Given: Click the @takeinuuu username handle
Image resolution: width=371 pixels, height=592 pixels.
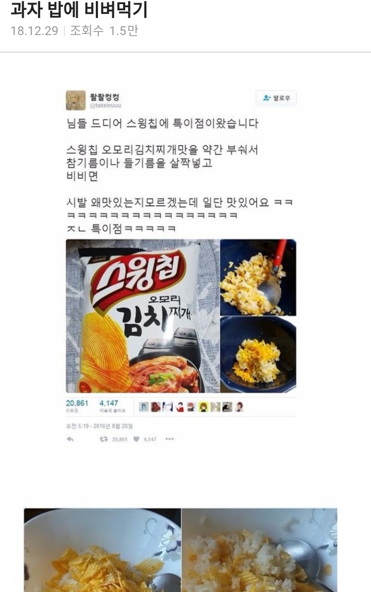Looking at the screenshot, I should coord(105,106).
